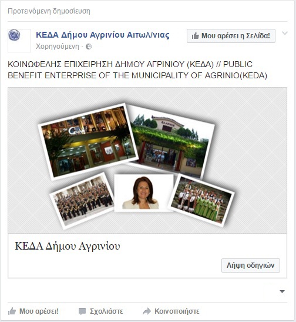Click the Μου αρέσει η Σελίδα! button
The image size is (296, 322).
(x=231, y=36)
